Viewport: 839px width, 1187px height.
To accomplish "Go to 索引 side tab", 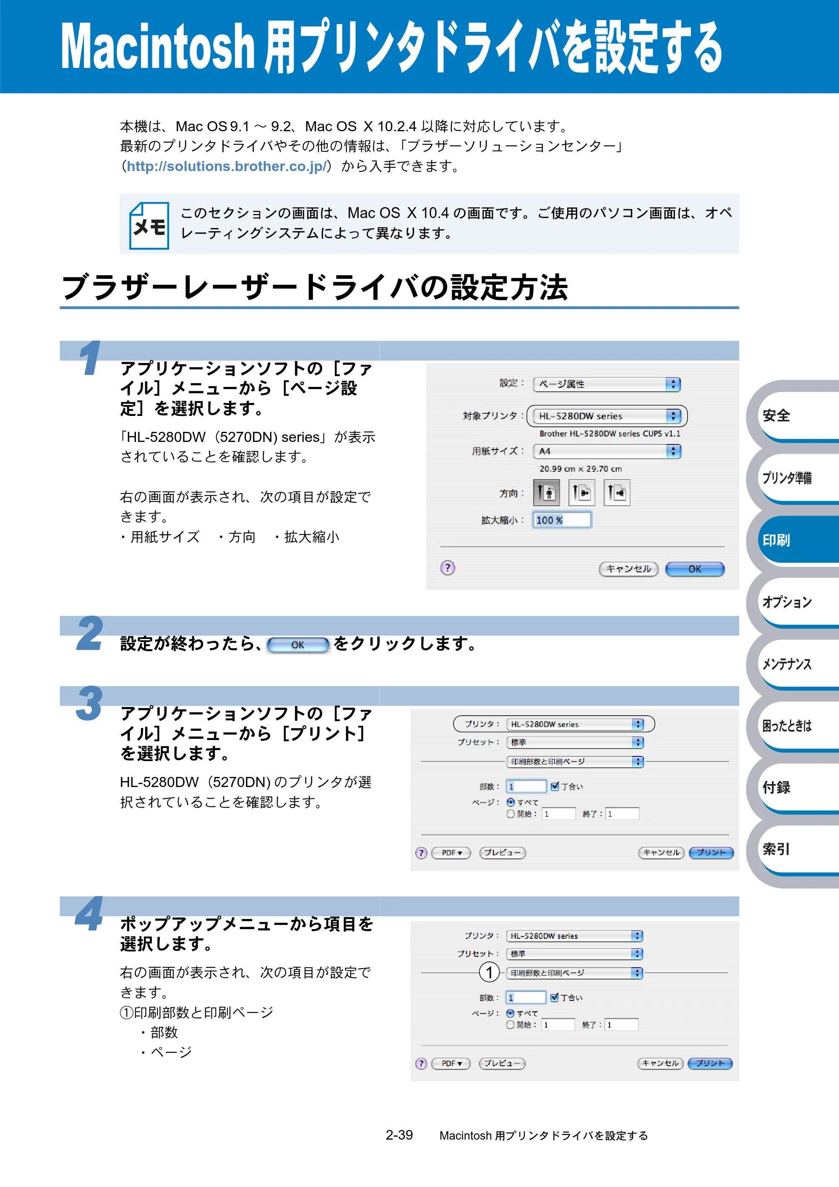I will (799, 849).
